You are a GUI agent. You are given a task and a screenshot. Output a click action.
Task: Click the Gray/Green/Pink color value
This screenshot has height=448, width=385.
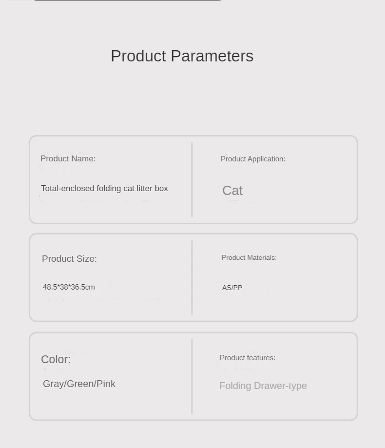point(79,384)
